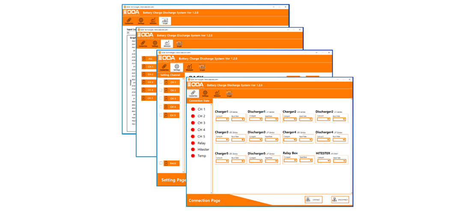Click the CONNECT button
Screen dimensions: 471x211
[313, 199]
